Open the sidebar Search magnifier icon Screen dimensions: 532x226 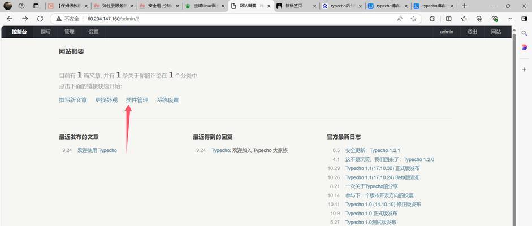(524, 33)
